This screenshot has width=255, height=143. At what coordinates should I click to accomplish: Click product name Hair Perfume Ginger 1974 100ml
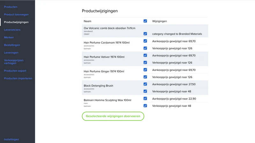tap(104, 71)
